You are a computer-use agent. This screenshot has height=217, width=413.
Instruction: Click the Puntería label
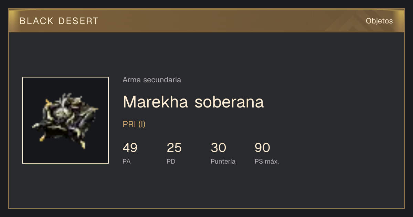[x=223, y=161]
